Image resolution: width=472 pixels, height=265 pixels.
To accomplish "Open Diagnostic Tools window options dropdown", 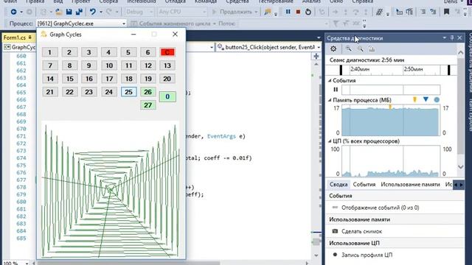I will point(444,38).
